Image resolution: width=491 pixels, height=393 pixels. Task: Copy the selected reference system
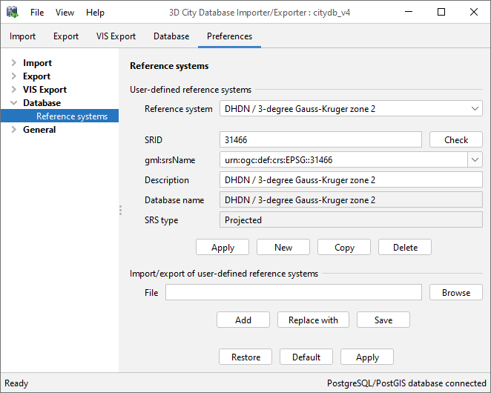coord(344,248)
